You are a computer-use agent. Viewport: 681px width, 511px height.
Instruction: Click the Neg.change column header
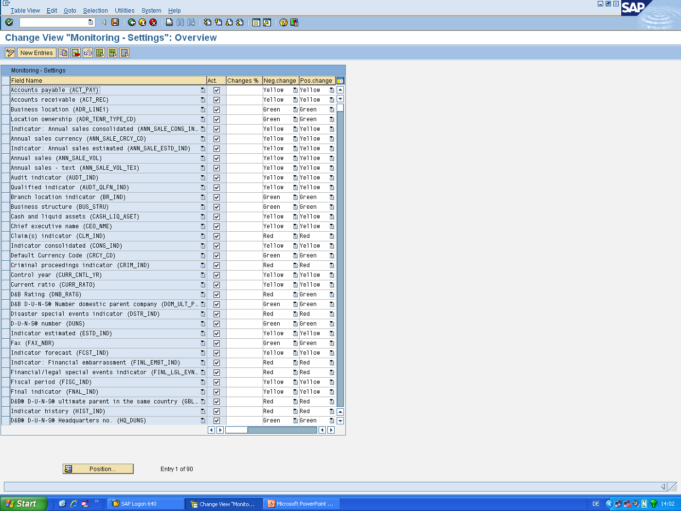click(x=280, y=81)
